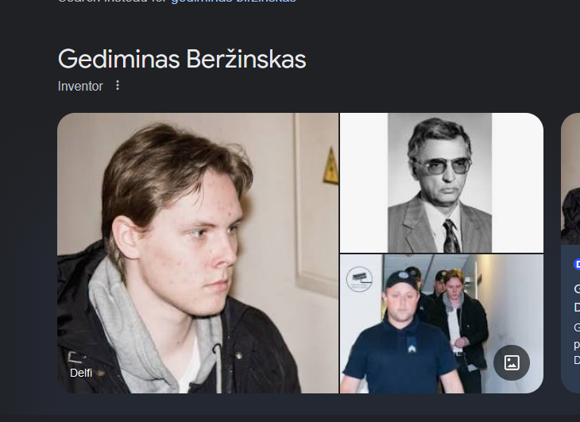Click the Inventor subtitle text
Screen dimensions: 580x422
(x=80, y=86)
